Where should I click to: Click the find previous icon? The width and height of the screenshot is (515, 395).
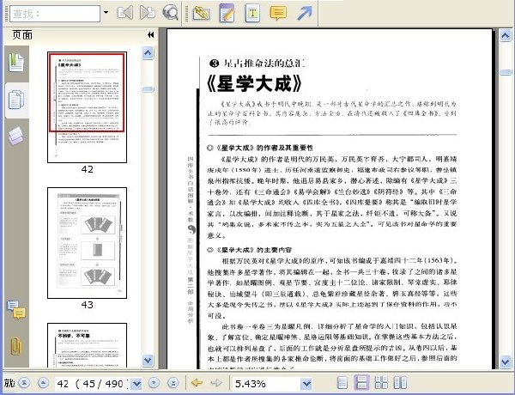coord(125,13)
